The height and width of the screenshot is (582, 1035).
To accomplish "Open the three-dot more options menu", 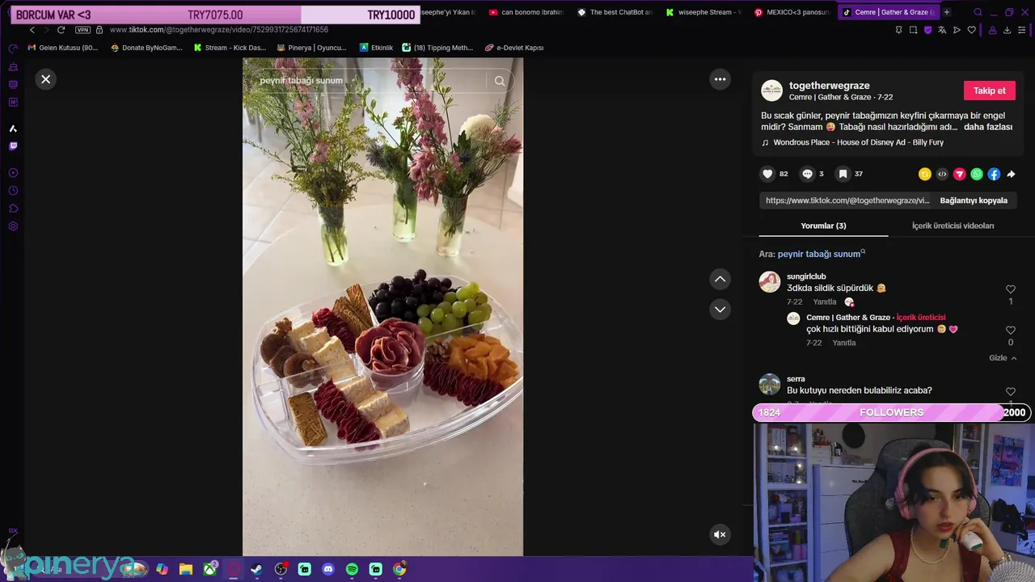I will tap(720, 79).
